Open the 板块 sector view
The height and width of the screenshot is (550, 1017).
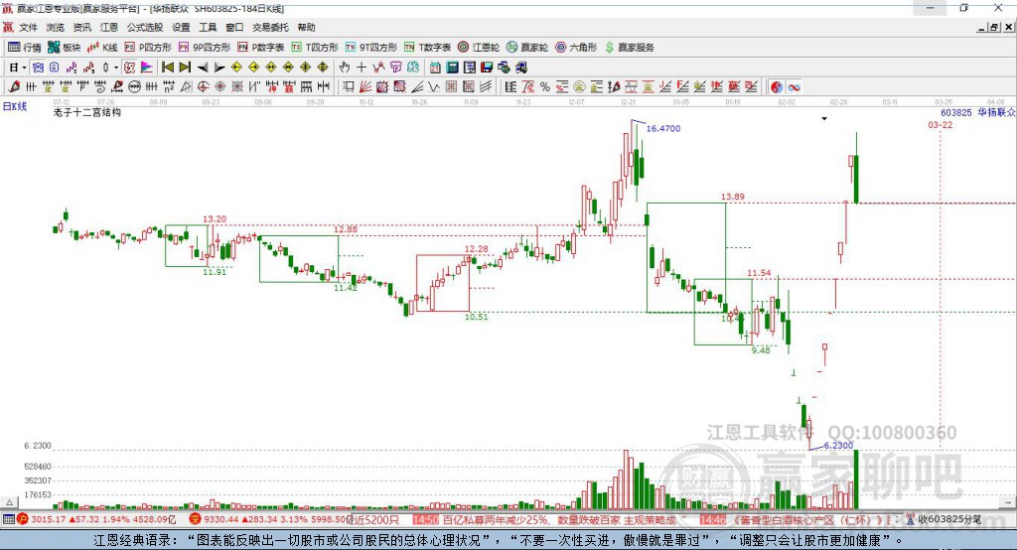64,48
